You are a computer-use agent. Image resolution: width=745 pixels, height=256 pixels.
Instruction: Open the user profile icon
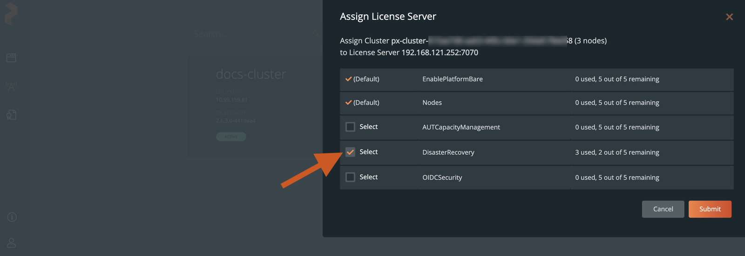click(x=12, y=243)
